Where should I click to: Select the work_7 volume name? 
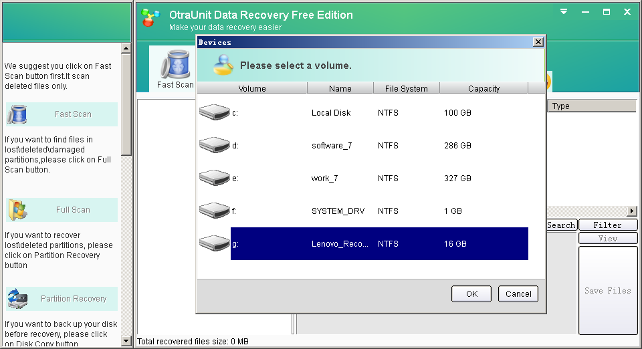pyautogui.click(x=325, y=178)
